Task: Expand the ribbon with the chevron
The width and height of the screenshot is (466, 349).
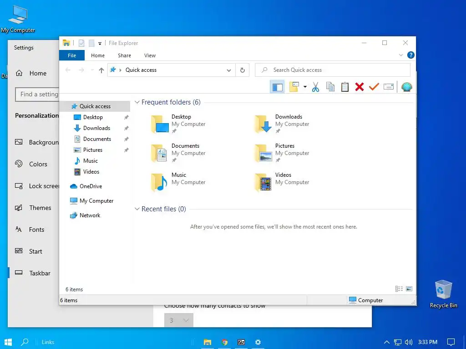Action: coord(400,55)
